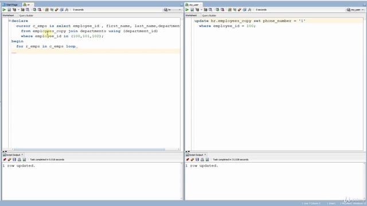Click Explain Plan icon in hr worksheet toolbar
Image resolution: width=367 pixels, height=206 pixels.
pyautogui.click(x=14, y=10)
